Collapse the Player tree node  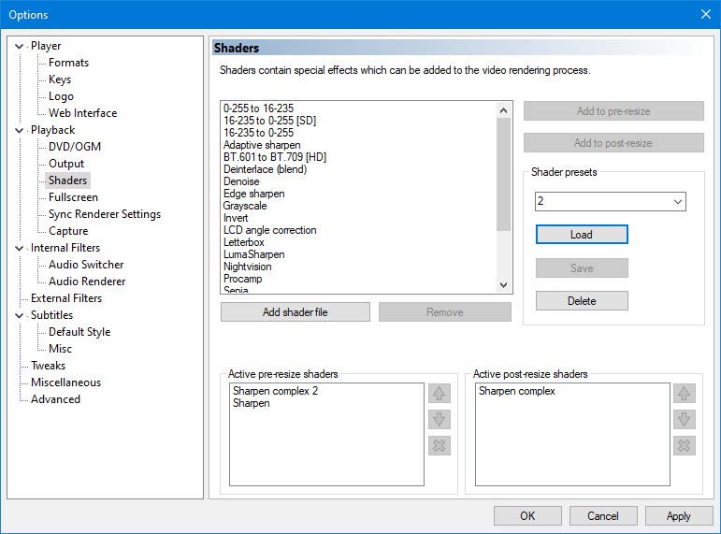(20, 46)
